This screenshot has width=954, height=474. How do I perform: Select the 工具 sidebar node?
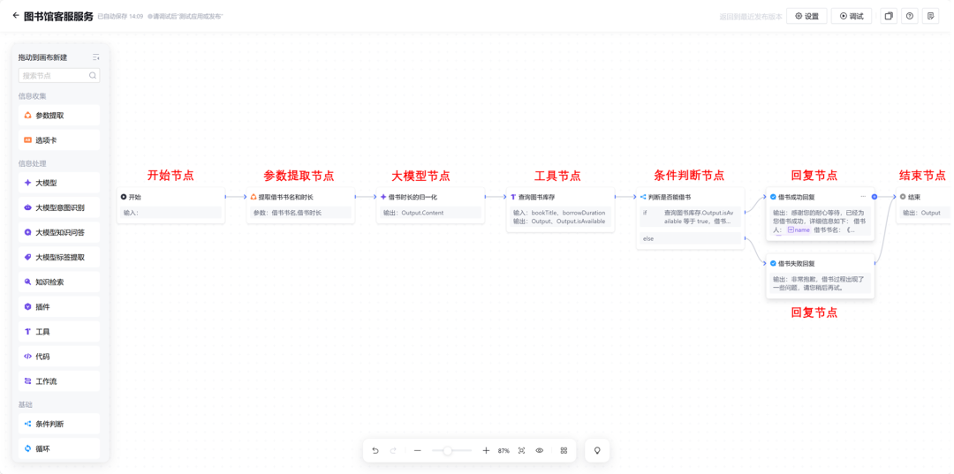point(59,332)
